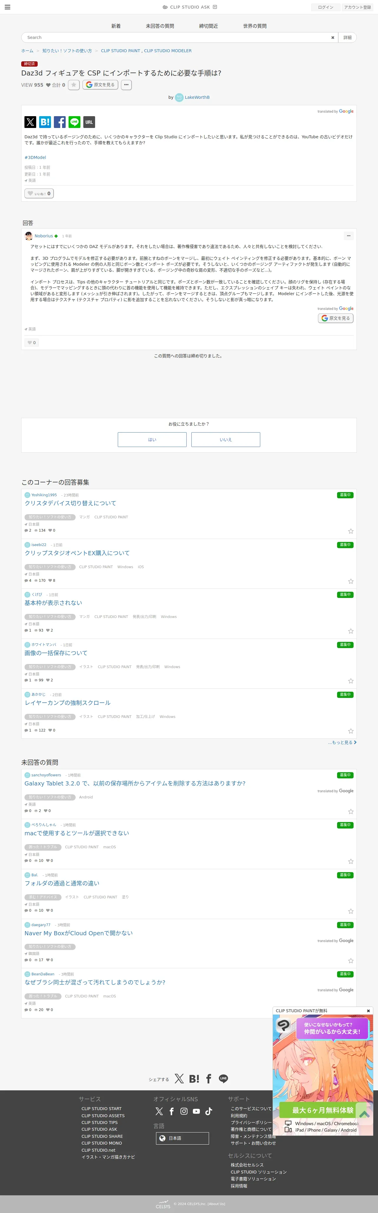The width and height of the screenshot is (378, 1213).
Task: Star the 画像の一括保存について question
Action: coord(351,681)
